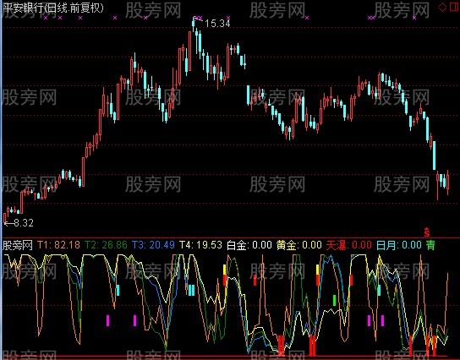Click the 平安银行(日线.前复权) chart title
The width and height of the screenshot is (460, 360).
tap(53, 8)
